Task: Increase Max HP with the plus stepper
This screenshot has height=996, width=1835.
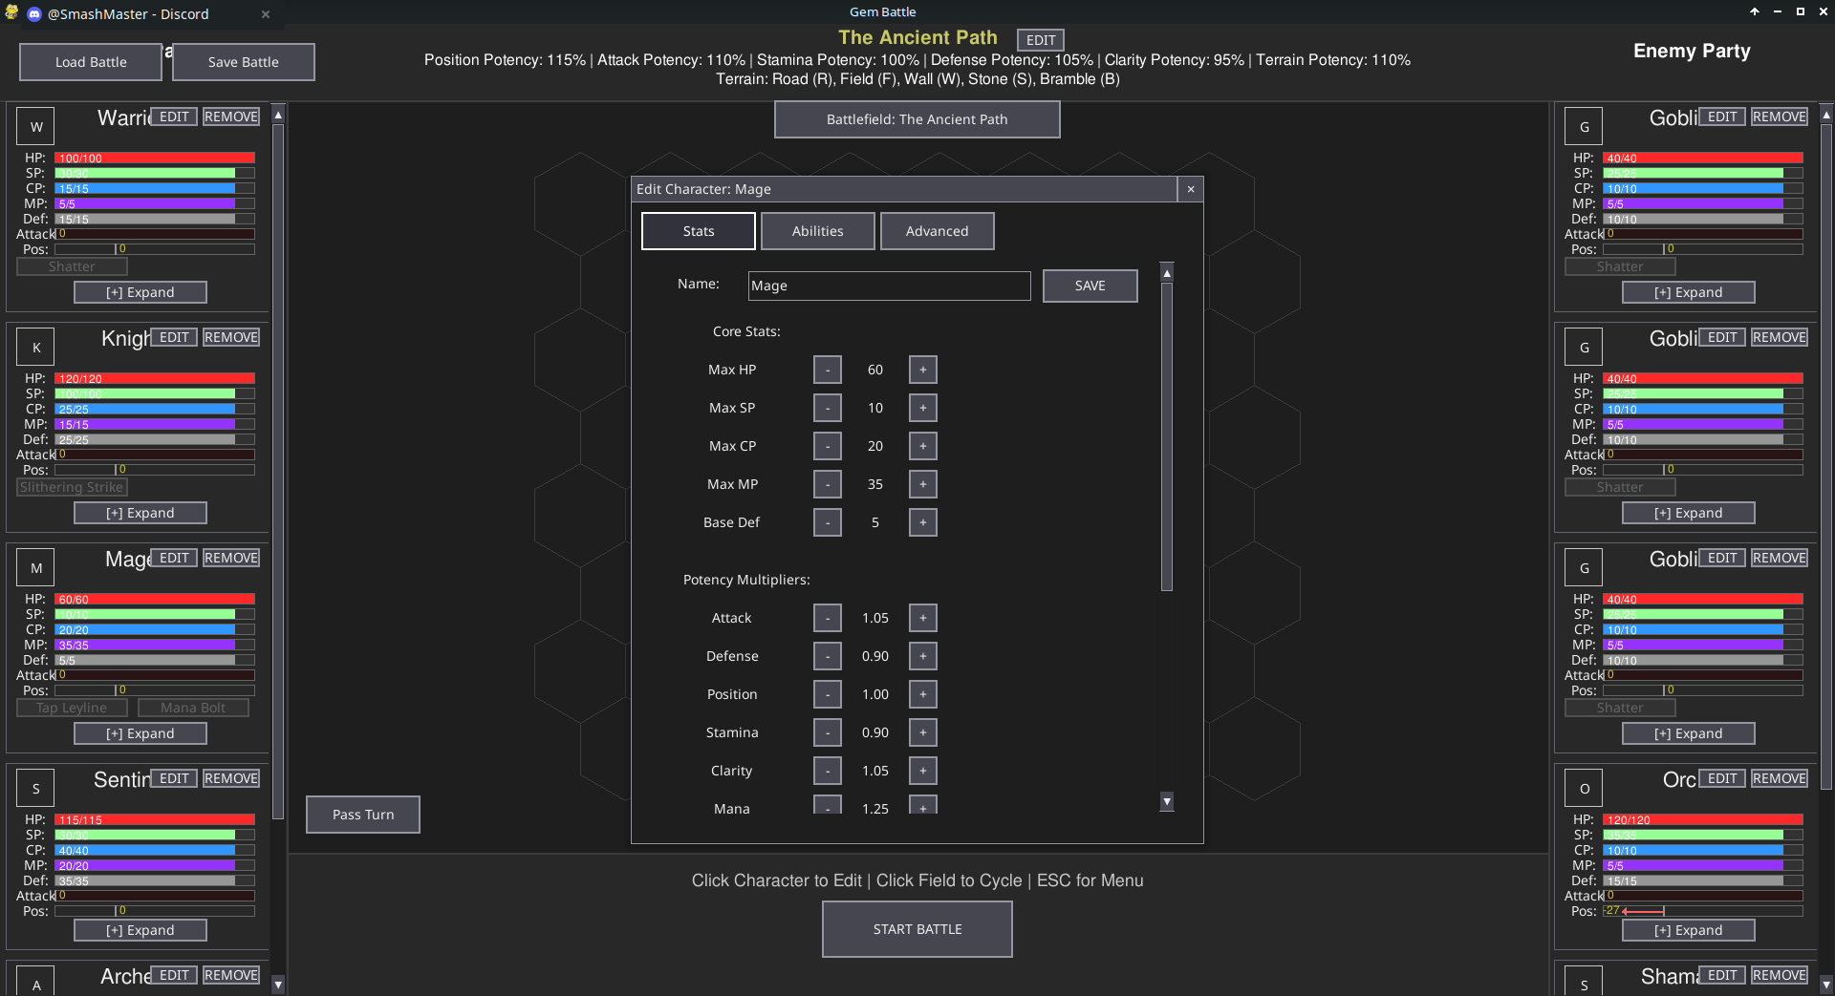Action: (922, 369)
